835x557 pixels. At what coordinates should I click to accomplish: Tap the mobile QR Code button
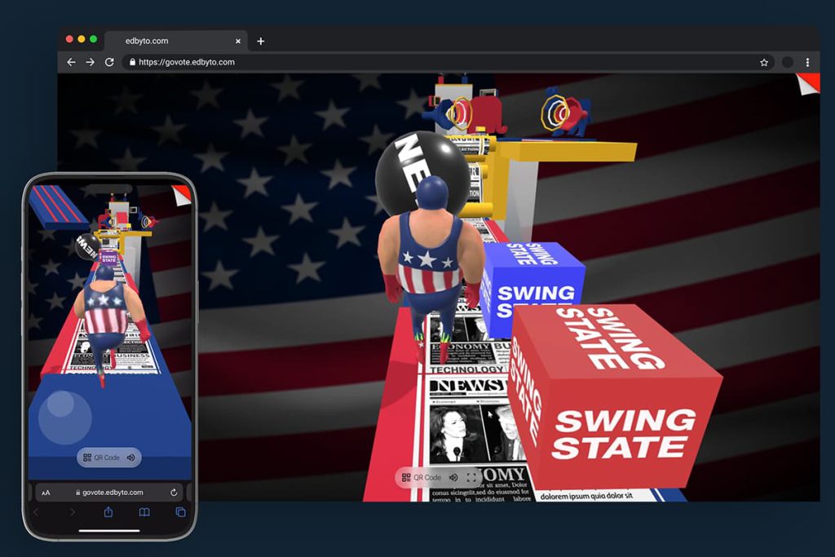(x=104, y=458)
